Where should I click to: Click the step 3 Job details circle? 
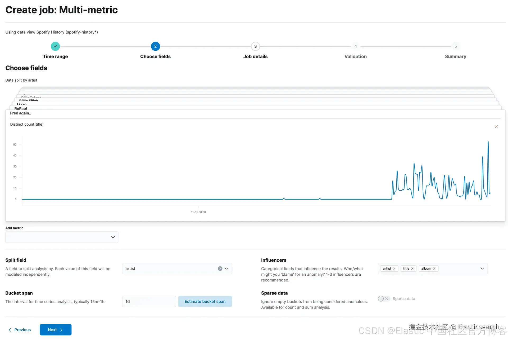(x=255, y=46)
